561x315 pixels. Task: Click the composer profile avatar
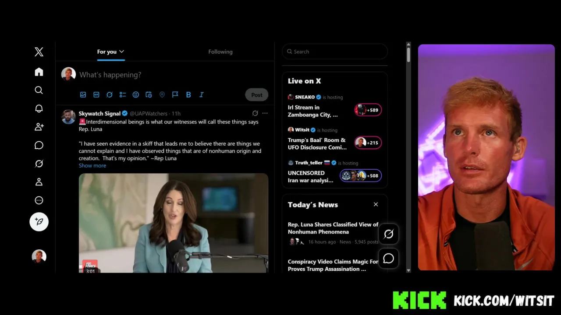[68, 74]
